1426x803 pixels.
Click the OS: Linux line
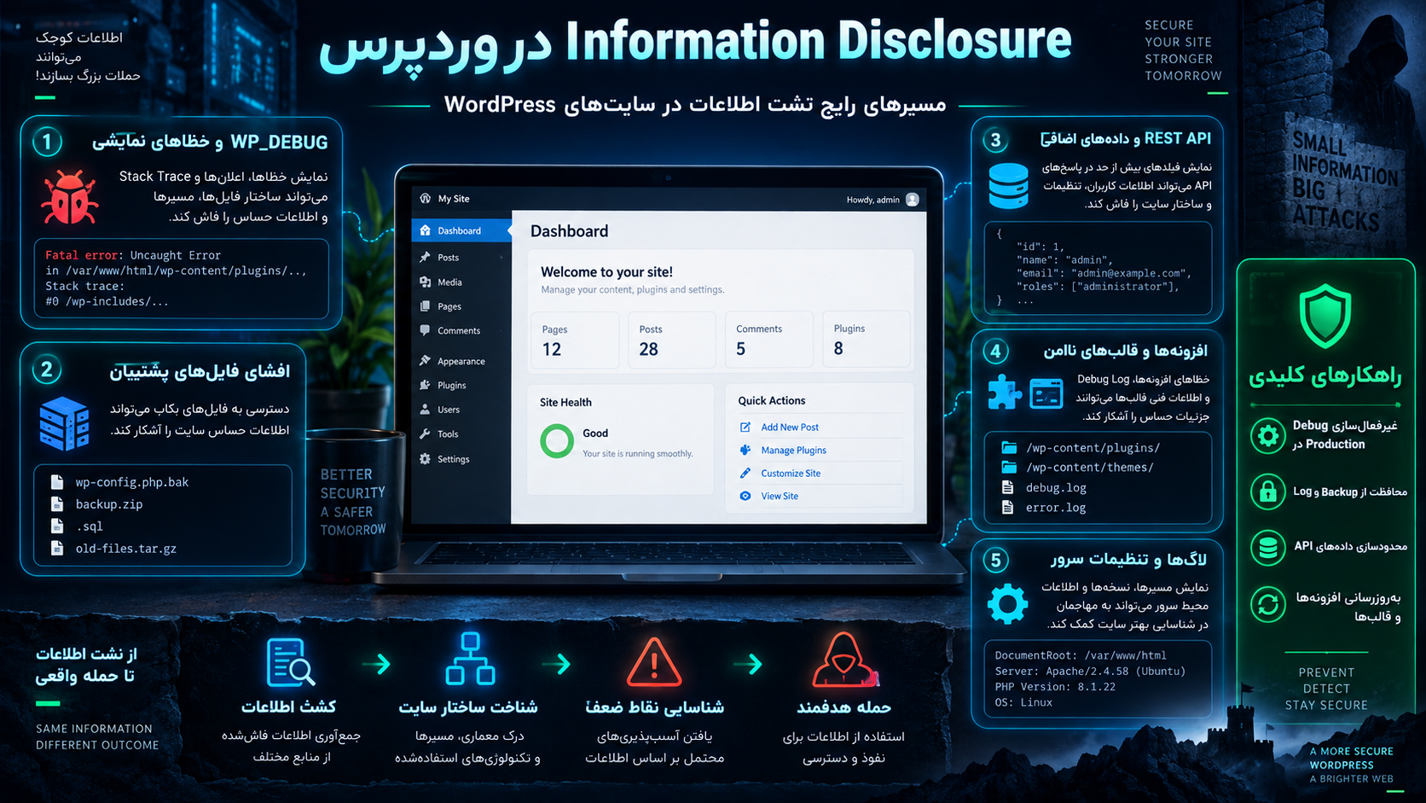tap(1023, 702)
